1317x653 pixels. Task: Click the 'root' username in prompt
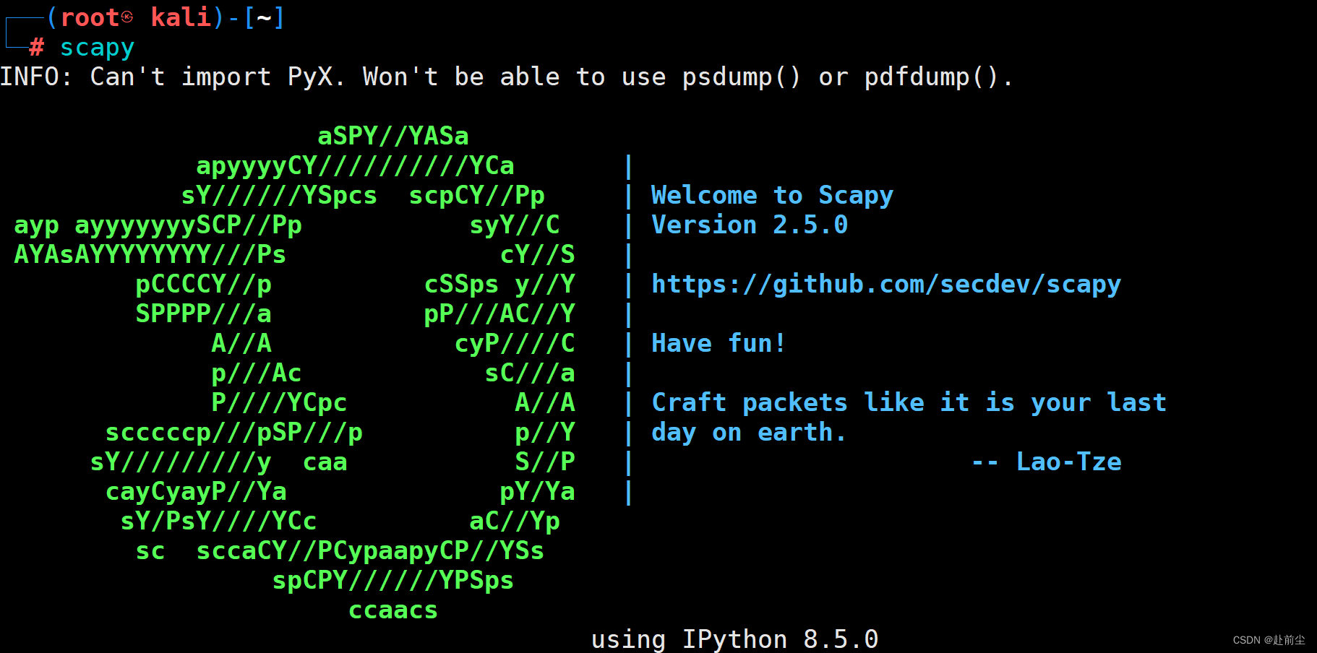tap(90, 17)
